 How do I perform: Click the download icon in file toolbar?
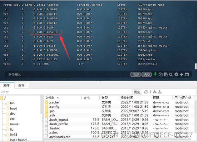(x=155, y=92)
